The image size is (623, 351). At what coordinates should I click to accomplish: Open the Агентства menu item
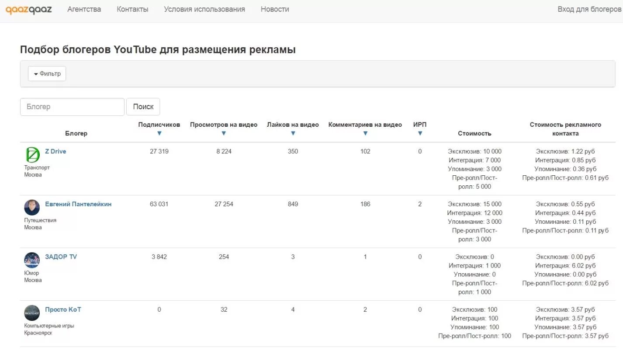click(x=84, y=9)
